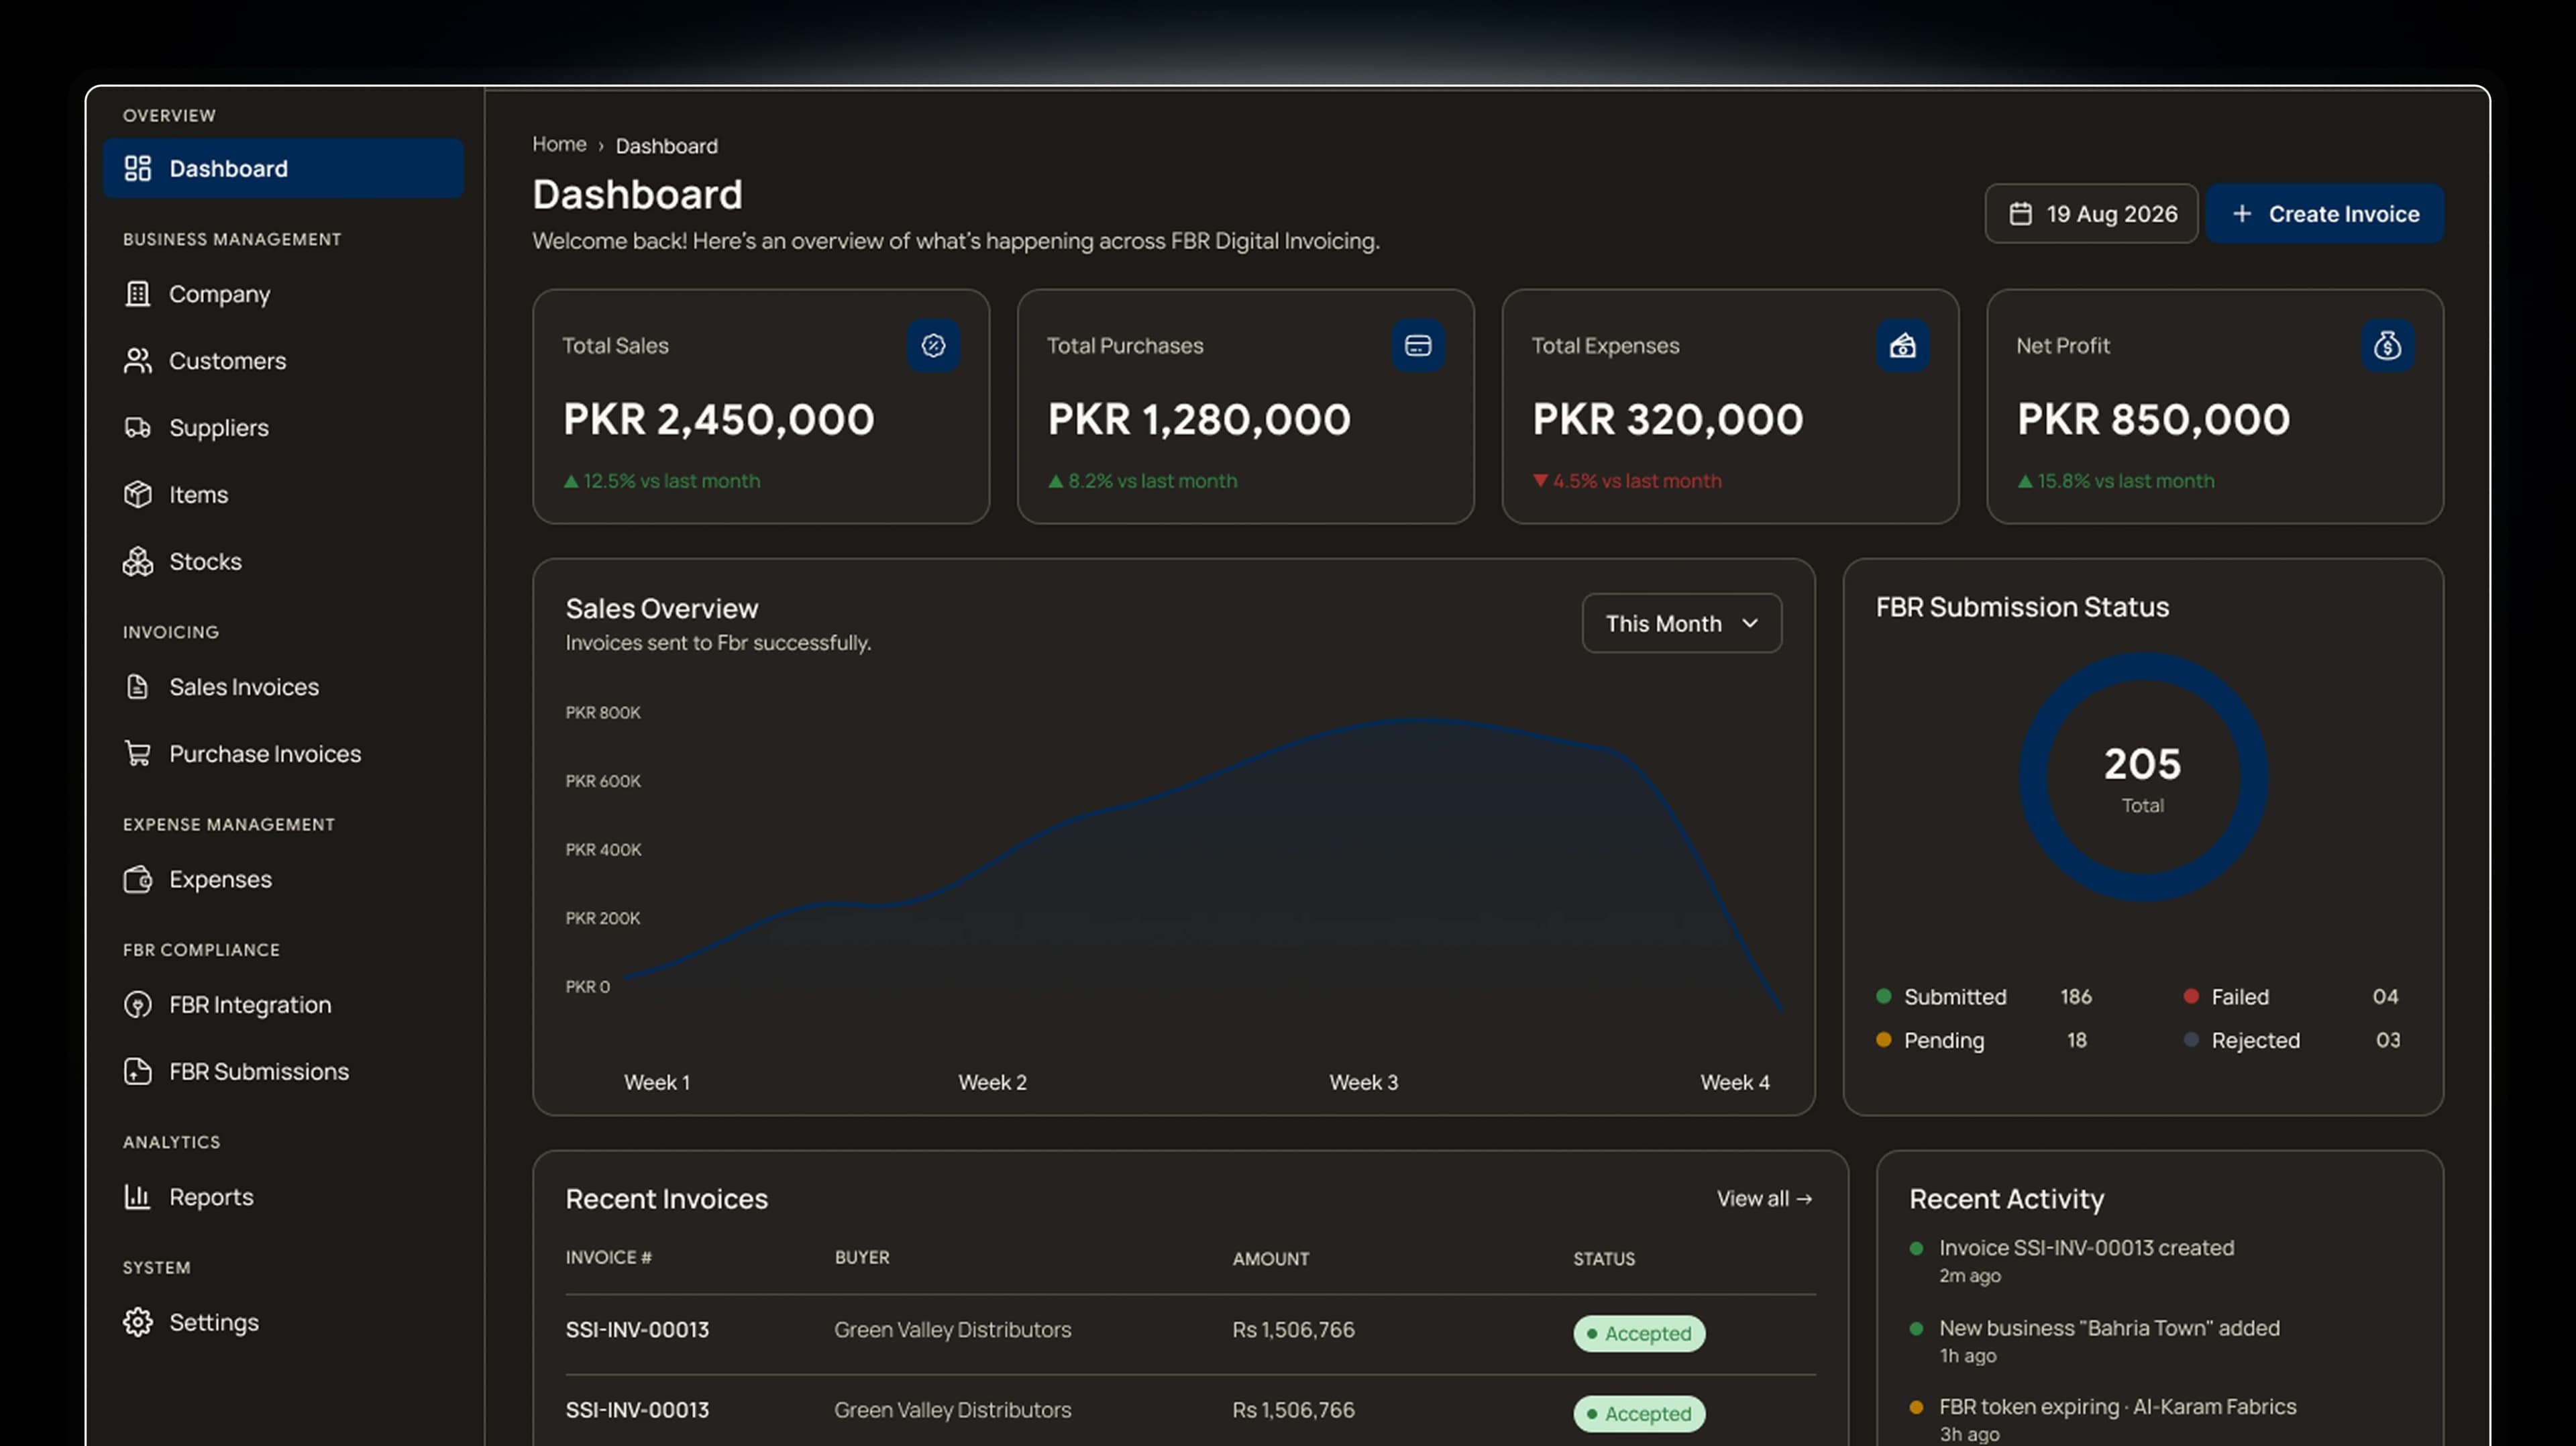Click the Suppliers truck icon

tap(137, 427)
